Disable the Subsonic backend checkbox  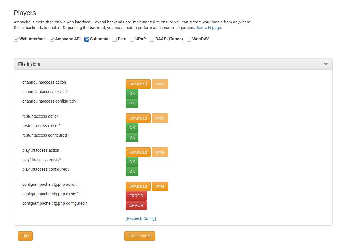click(x=87, y=39)
